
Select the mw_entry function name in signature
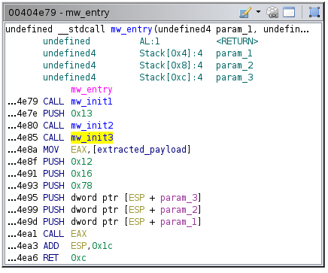132,29
